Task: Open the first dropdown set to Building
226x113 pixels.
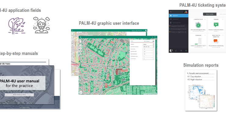Action: (149, 44)
